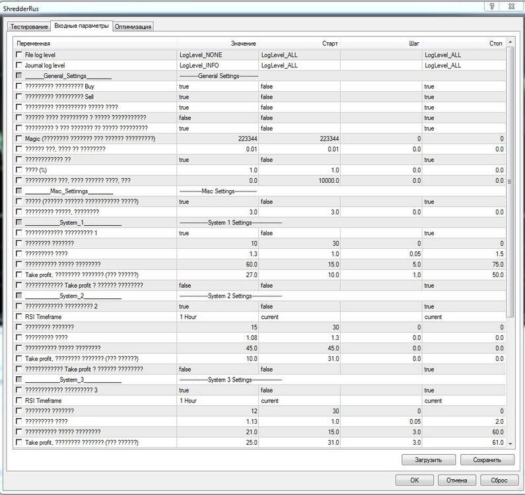The image size is (525, 495).
Task: Click the Сохранить button
Action: click(487, 460)
